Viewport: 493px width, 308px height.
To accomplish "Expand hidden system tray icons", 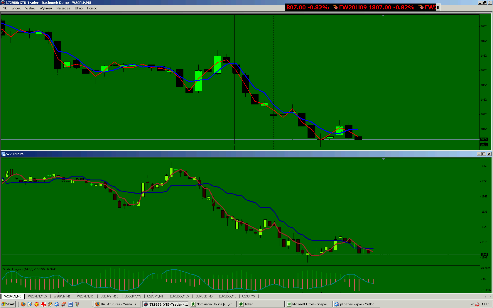I will click(472, 304).
